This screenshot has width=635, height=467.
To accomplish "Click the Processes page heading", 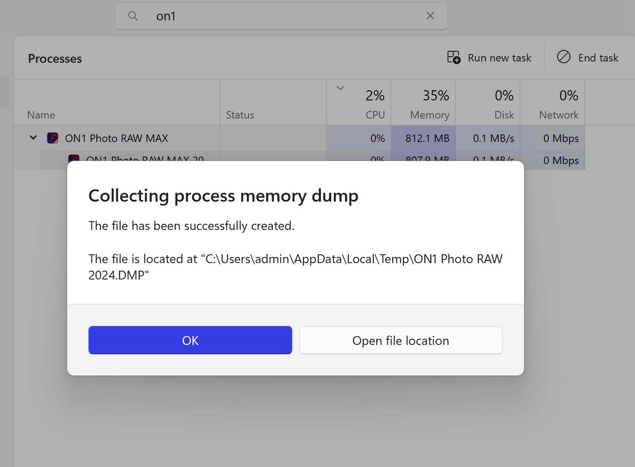I will coord(55,59).
